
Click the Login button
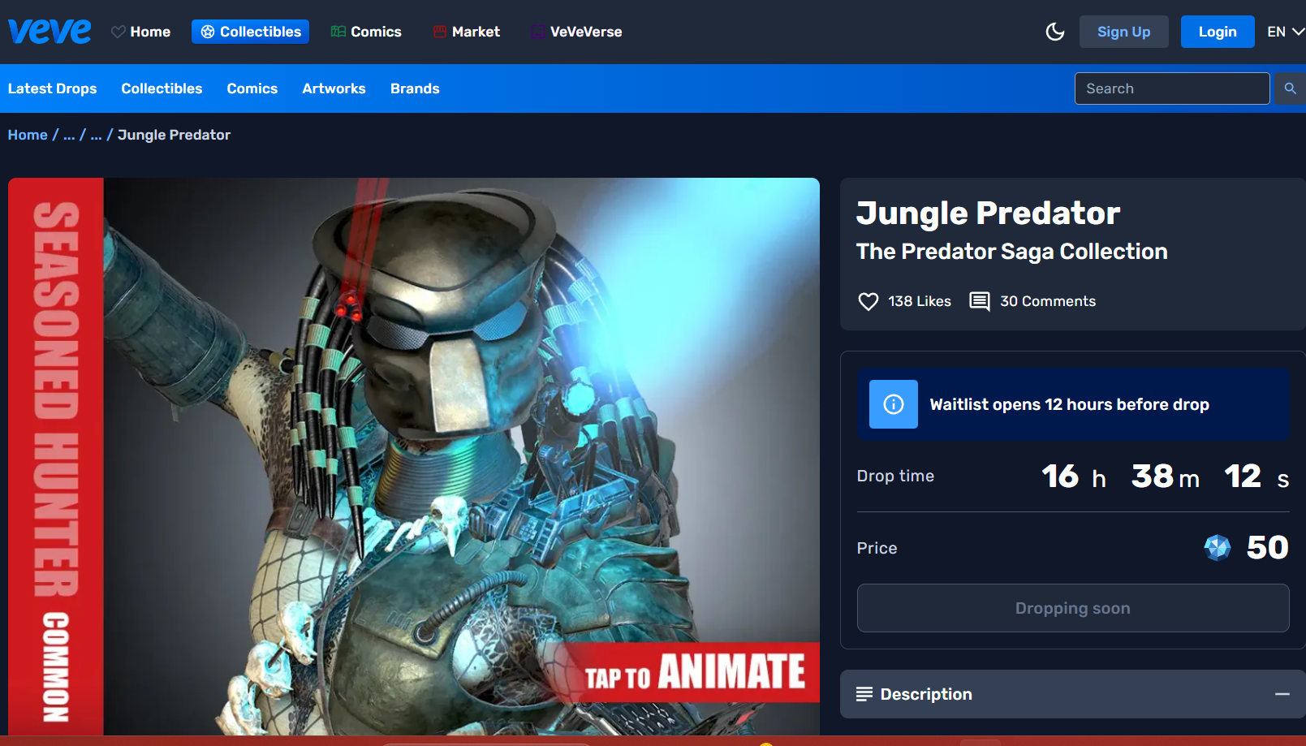[x=1217, y=32]
